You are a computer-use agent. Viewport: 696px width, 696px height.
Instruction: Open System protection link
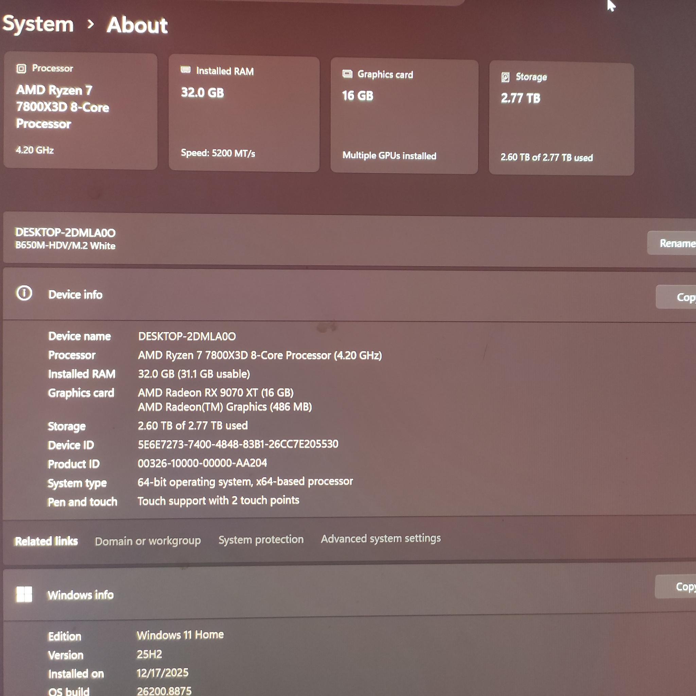tap(261, 539)
